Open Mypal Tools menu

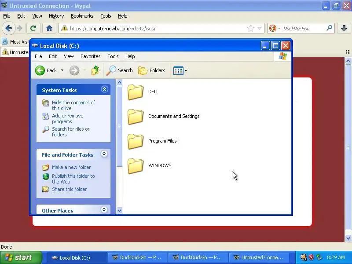click(x=106, y=16)
